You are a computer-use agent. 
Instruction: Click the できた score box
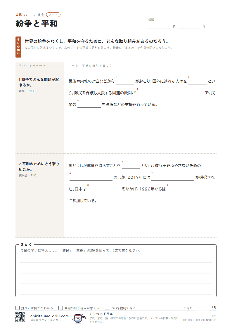pyautogui.click(x=202, y=306)
